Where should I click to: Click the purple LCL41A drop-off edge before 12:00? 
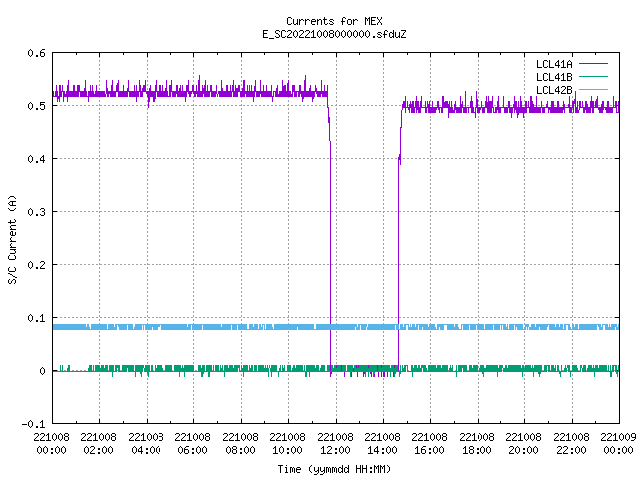pos(330,244)
